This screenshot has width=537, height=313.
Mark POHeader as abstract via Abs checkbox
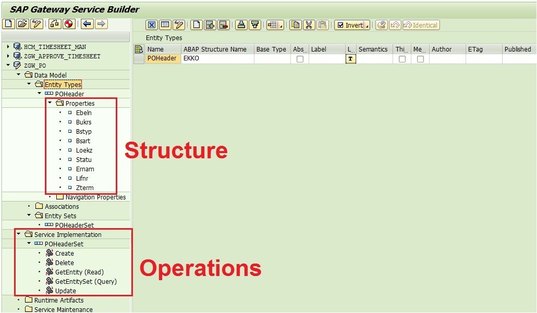tap(300, 59)
